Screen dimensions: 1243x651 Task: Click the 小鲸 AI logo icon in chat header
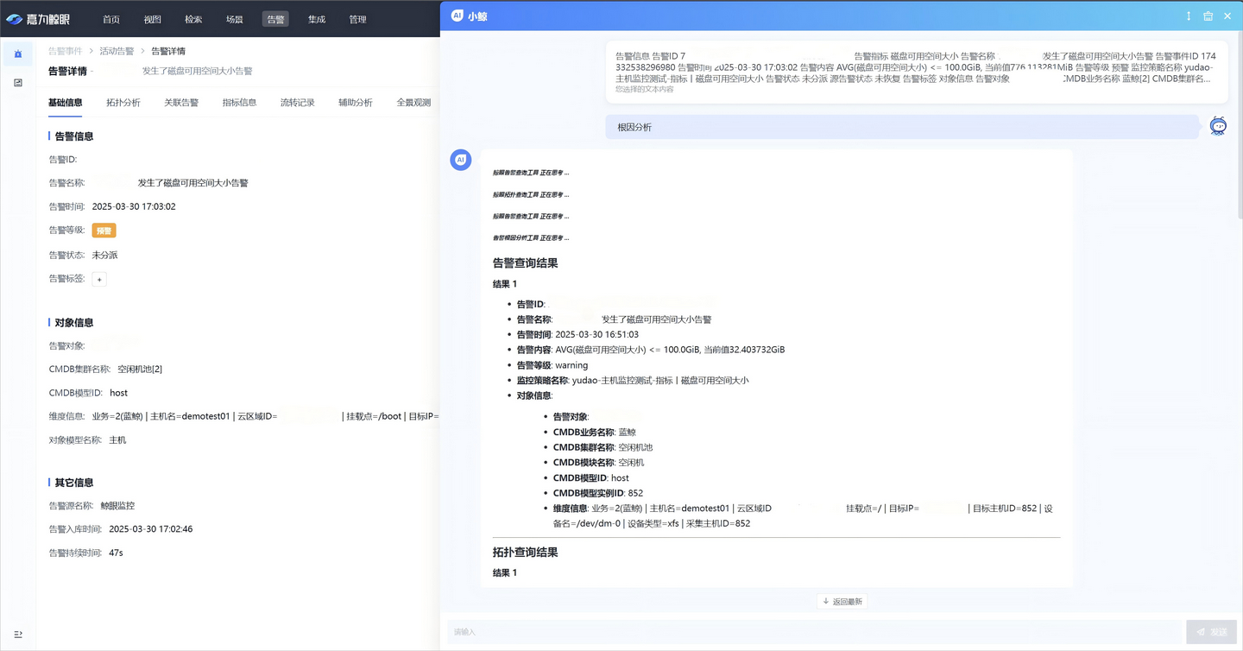click(457, 16)
